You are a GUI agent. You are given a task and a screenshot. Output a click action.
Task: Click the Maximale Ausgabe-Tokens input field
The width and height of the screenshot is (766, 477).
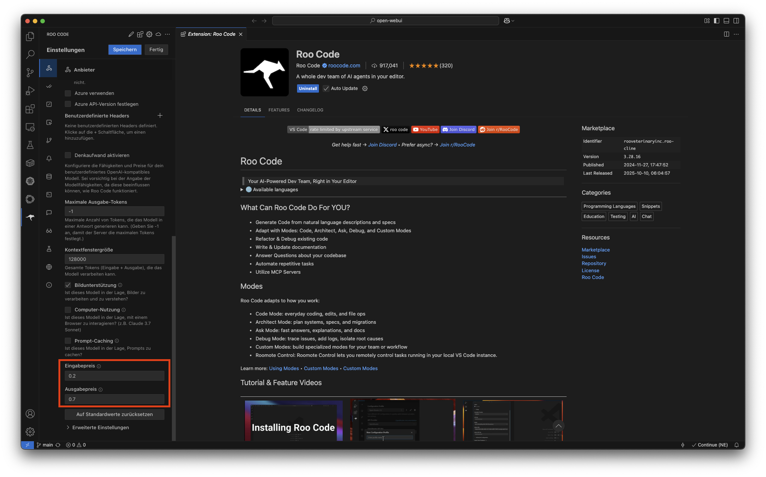115,211
